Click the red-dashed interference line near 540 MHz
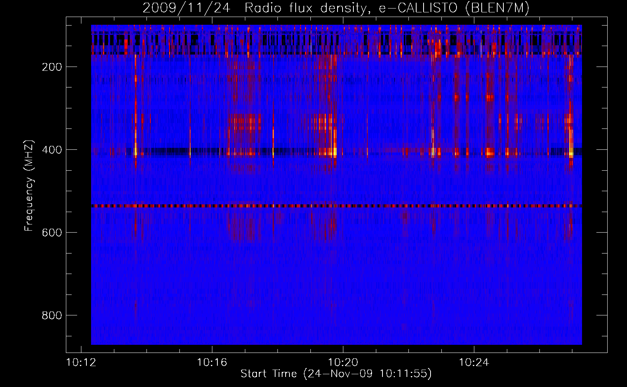 tap(336, 206)
